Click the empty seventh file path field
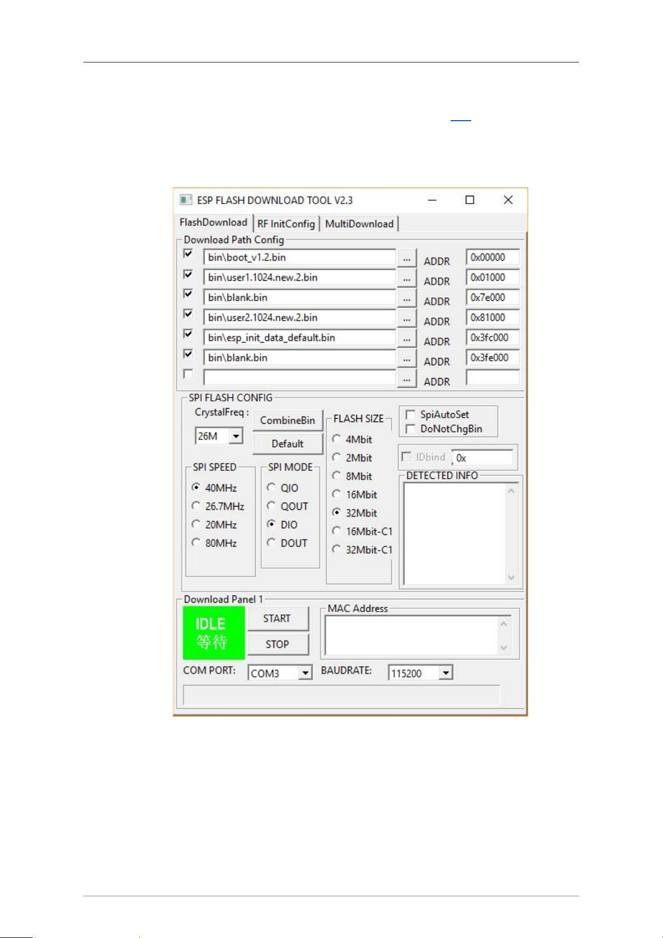This screenshot has width=663, height=938. [300, 378]
